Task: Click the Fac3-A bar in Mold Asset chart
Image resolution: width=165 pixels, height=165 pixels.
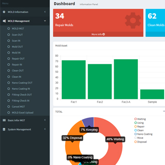Action: (126, 79)
